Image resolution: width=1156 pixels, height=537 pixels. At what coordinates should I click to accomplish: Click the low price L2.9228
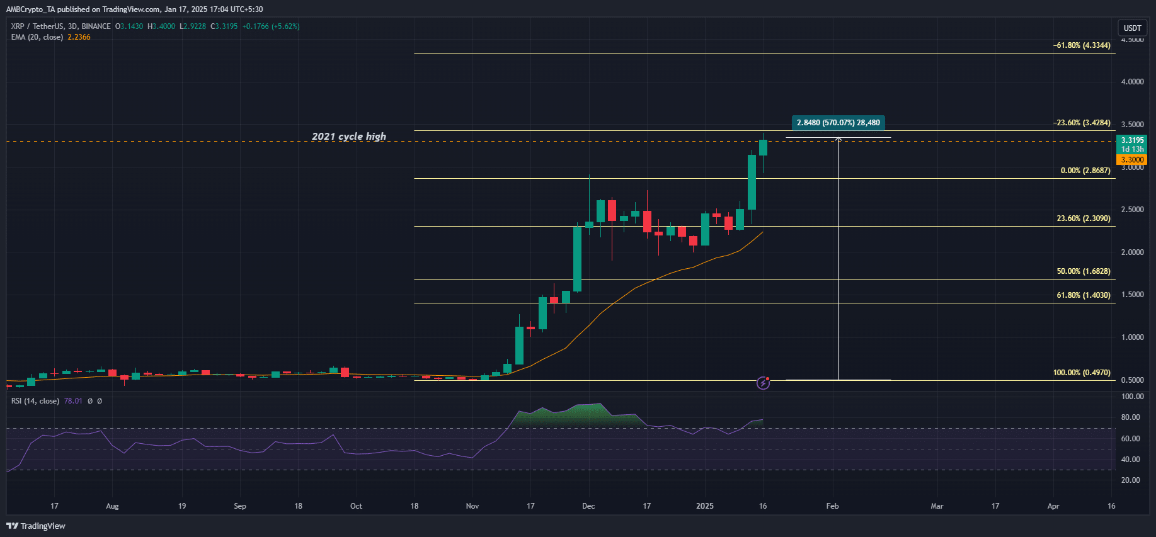193,26
